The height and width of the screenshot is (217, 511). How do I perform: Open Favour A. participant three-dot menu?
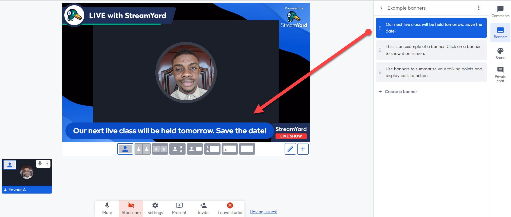pyautogui.click(x=47, y=163)
